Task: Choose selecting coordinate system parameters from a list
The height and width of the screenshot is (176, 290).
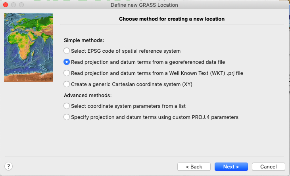Action: coord(67,106)
